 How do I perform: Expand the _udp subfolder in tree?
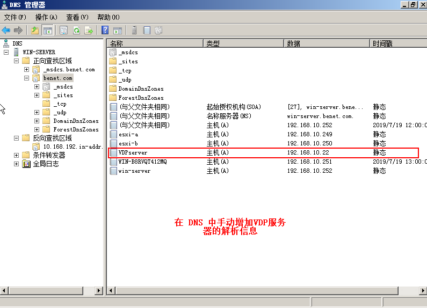coord(37,112)
